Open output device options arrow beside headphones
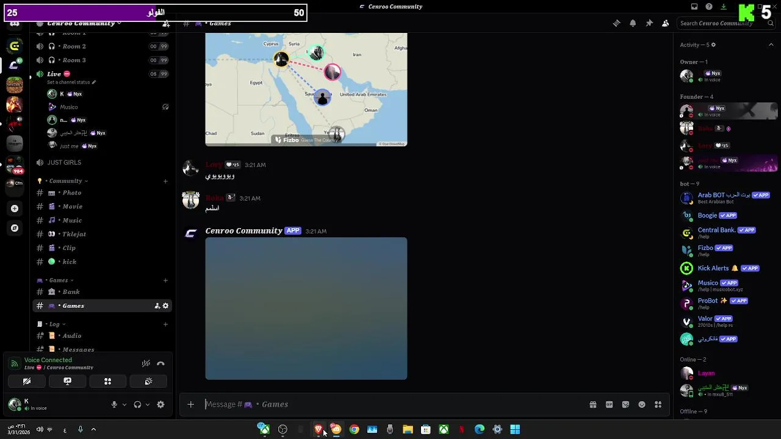The image size is (781, 439). tap(148, 404)
